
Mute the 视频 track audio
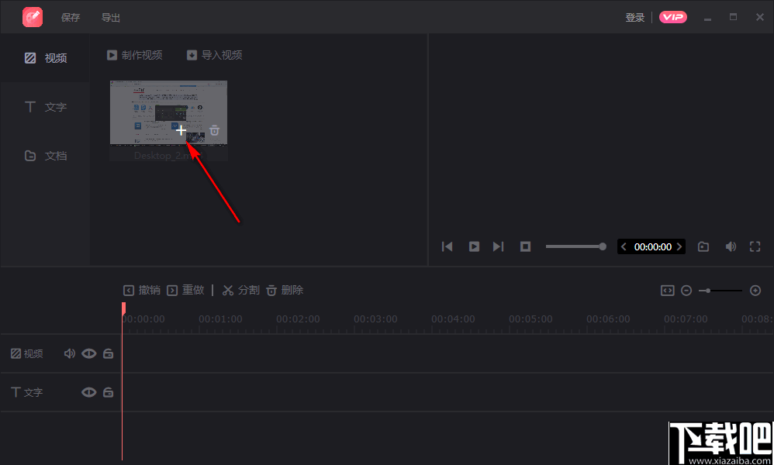(70, 353)
